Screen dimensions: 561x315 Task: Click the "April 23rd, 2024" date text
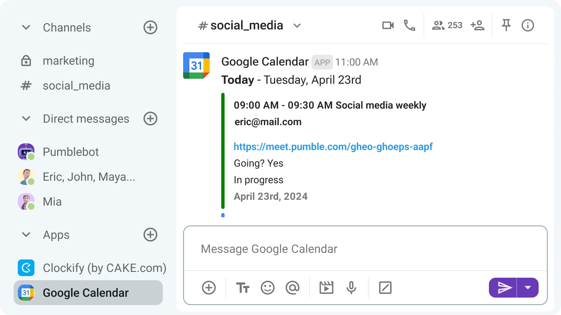271,196
